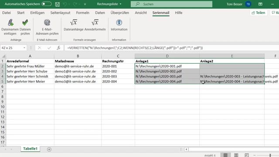Toggle Automatisches Speichern switch
Screen dimensions: 279x157
(x=47, y=4)
